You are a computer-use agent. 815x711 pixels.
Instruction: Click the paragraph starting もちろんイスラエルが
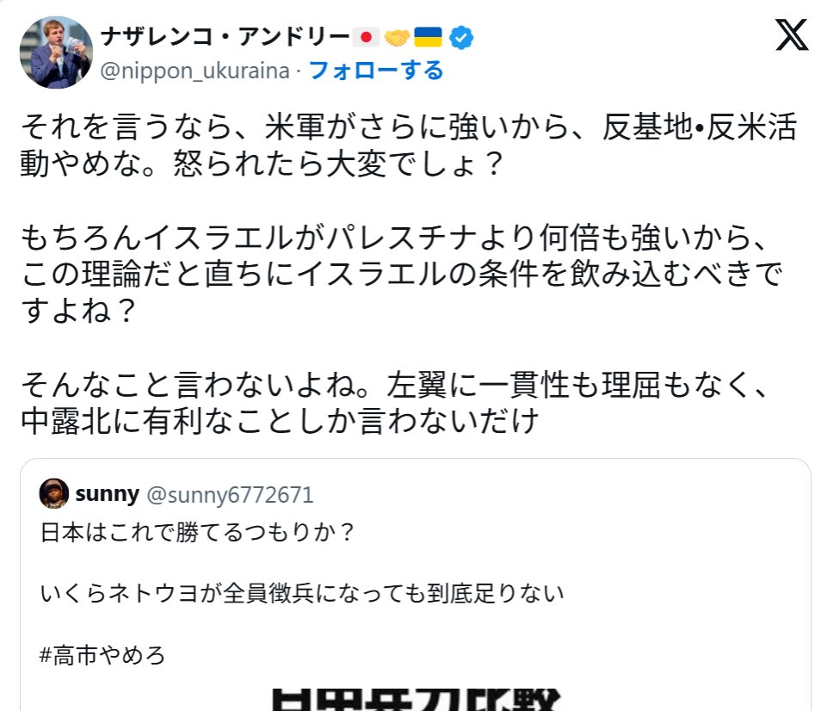[x=401, y=274]
